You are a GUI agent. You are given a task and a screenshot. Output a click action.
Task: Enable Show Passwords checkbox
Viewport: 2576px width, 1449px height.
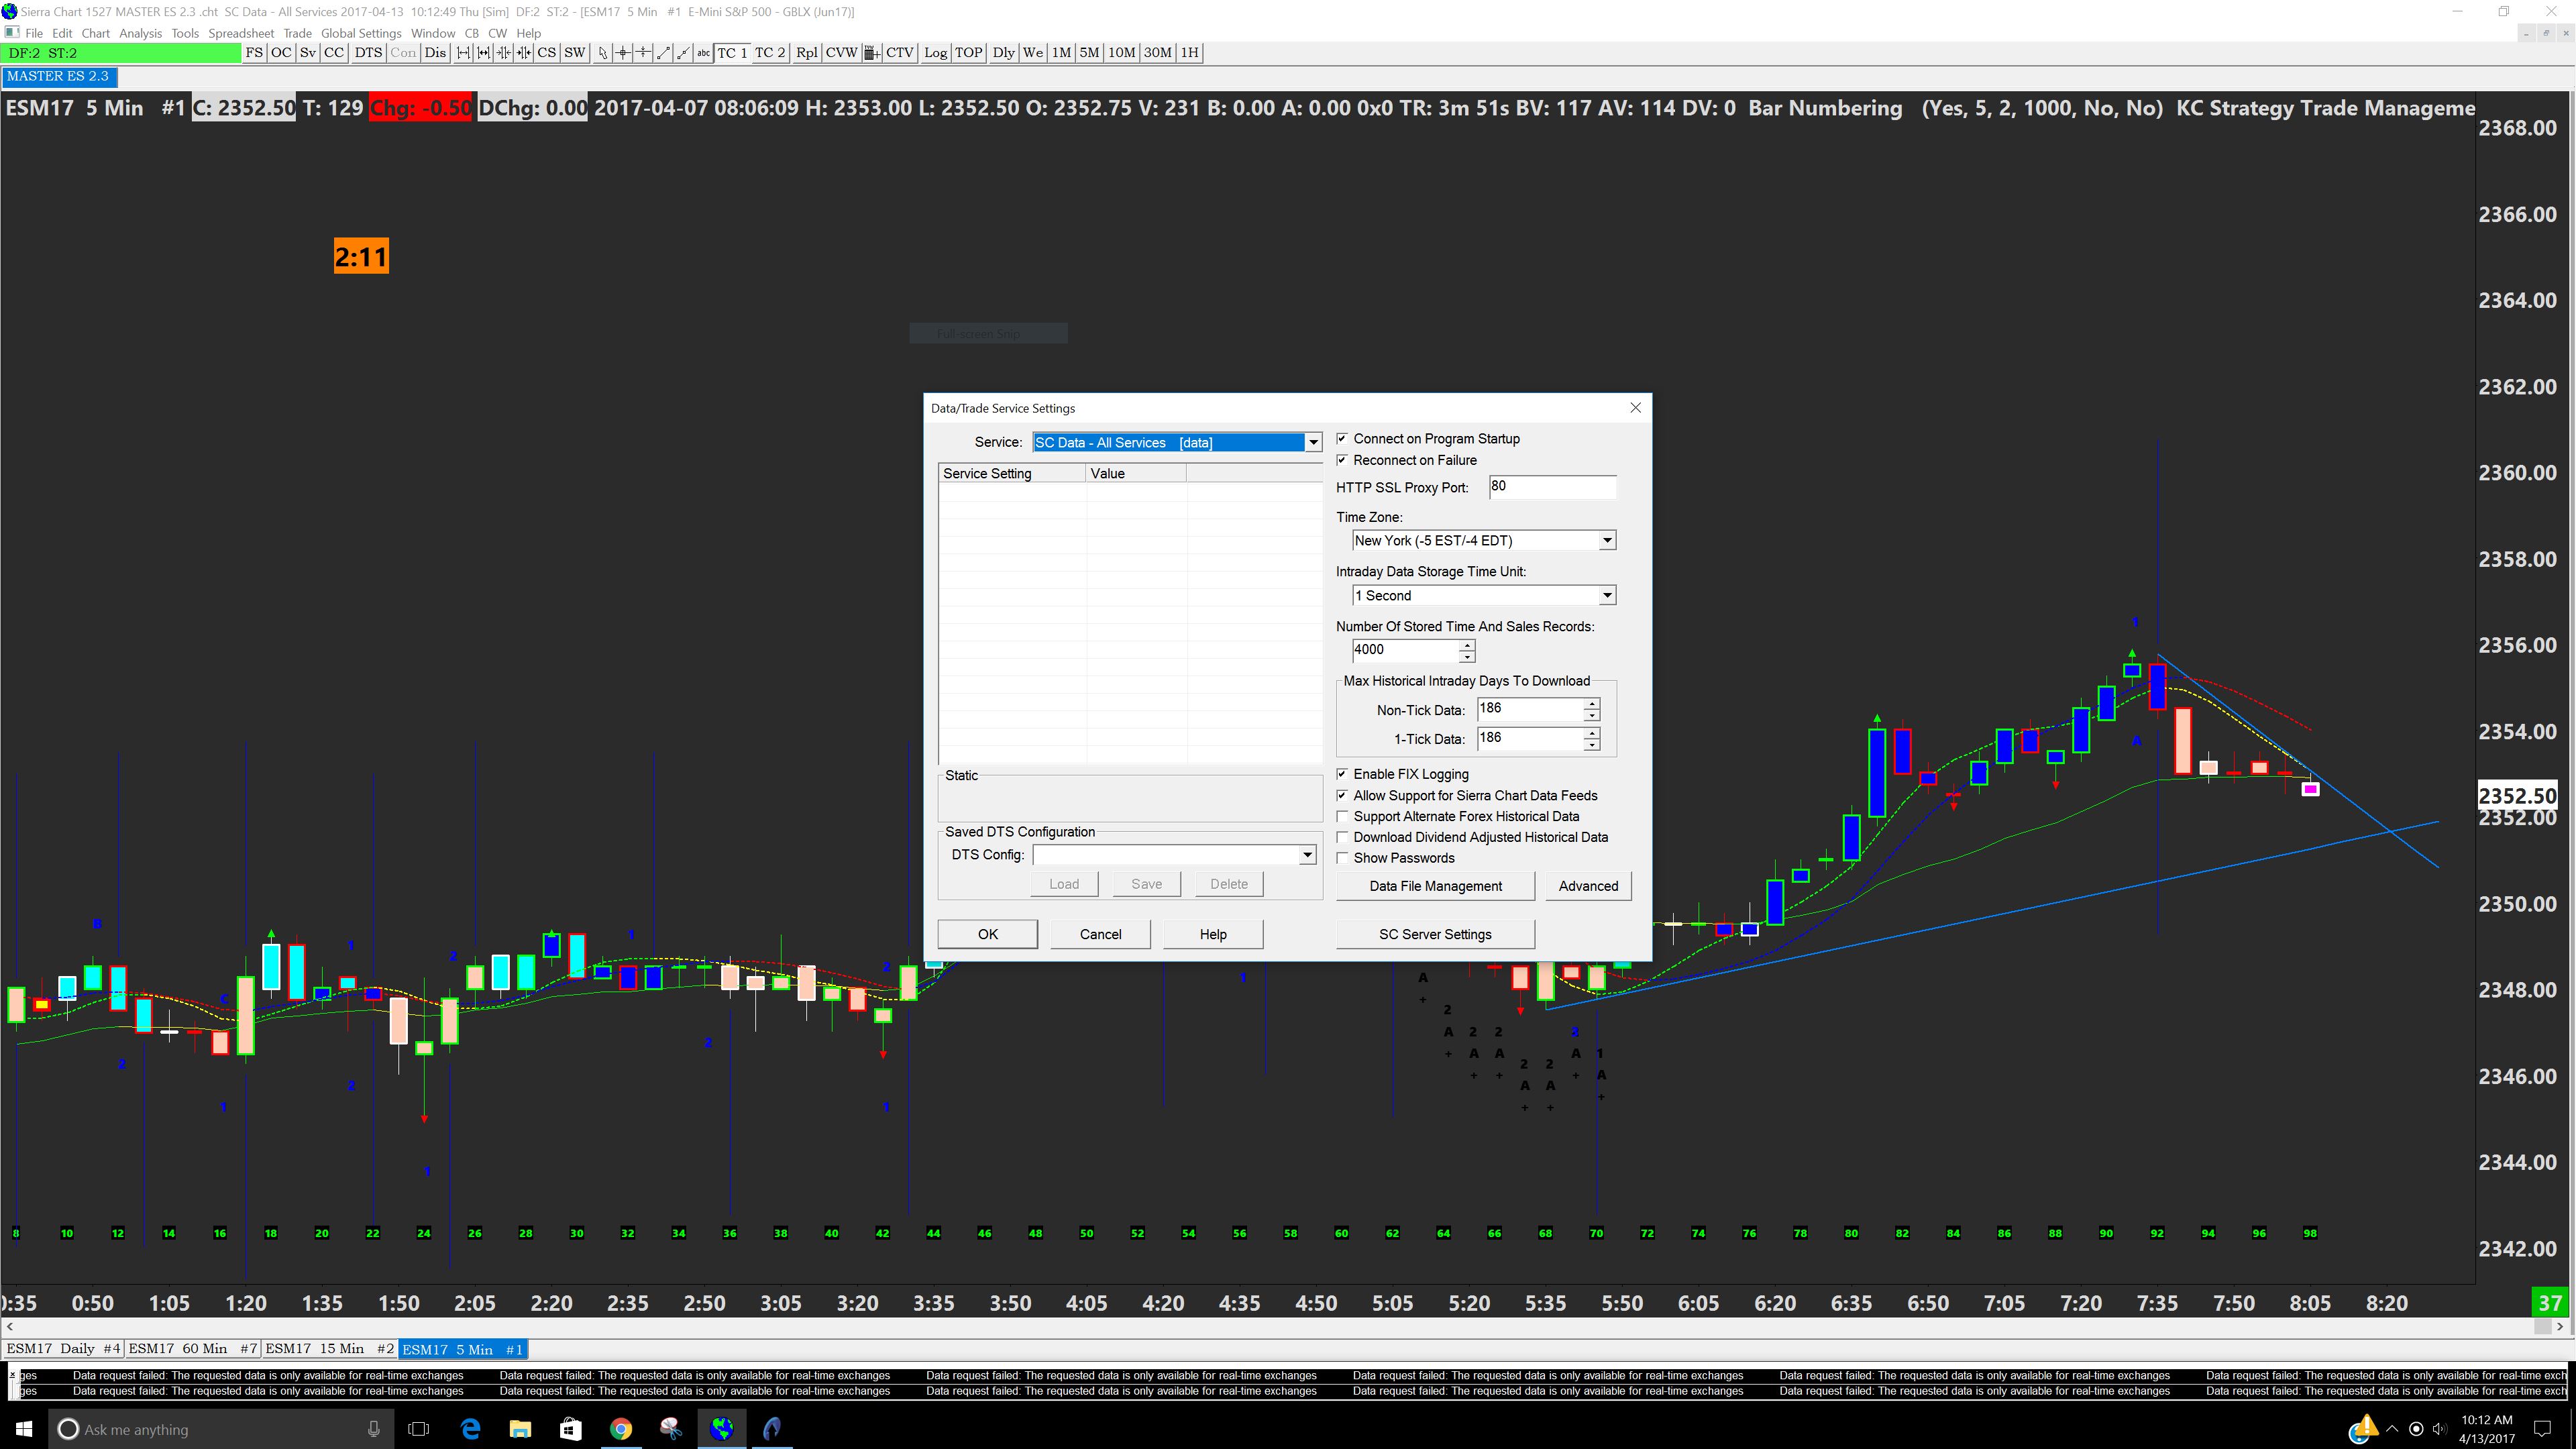click(1343, 858)
